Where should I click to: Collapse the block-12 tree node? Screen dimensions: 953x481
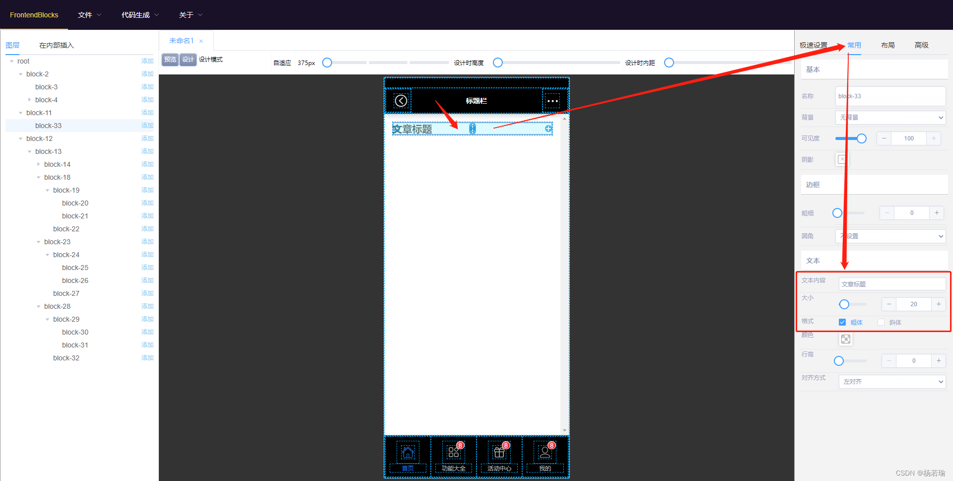pos(21,138)
